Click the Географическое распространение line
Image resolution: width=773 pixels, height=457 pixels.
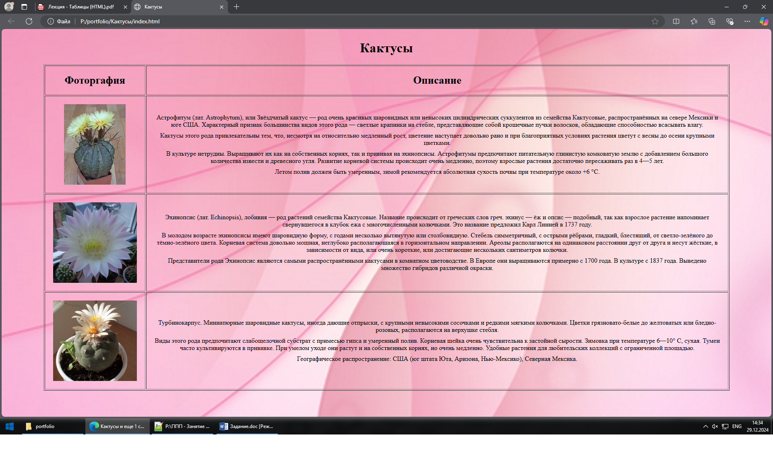coord(437,359)
